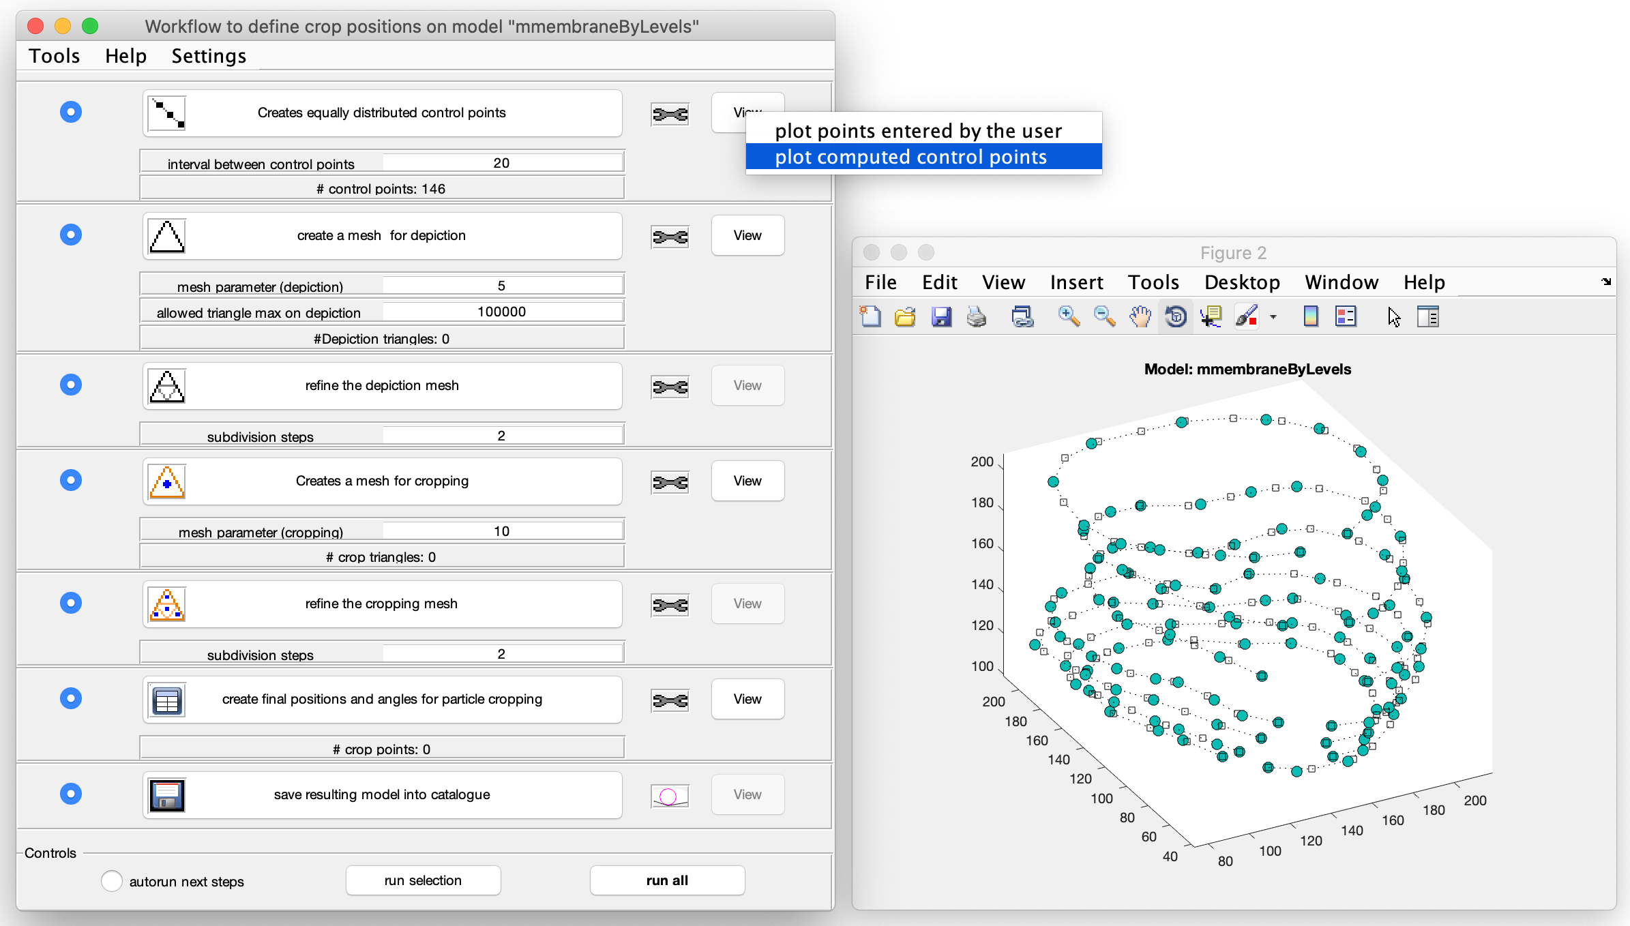Select the Zoom In magnifier tool
The image size is (1630, 926).
coord(1069,317)
